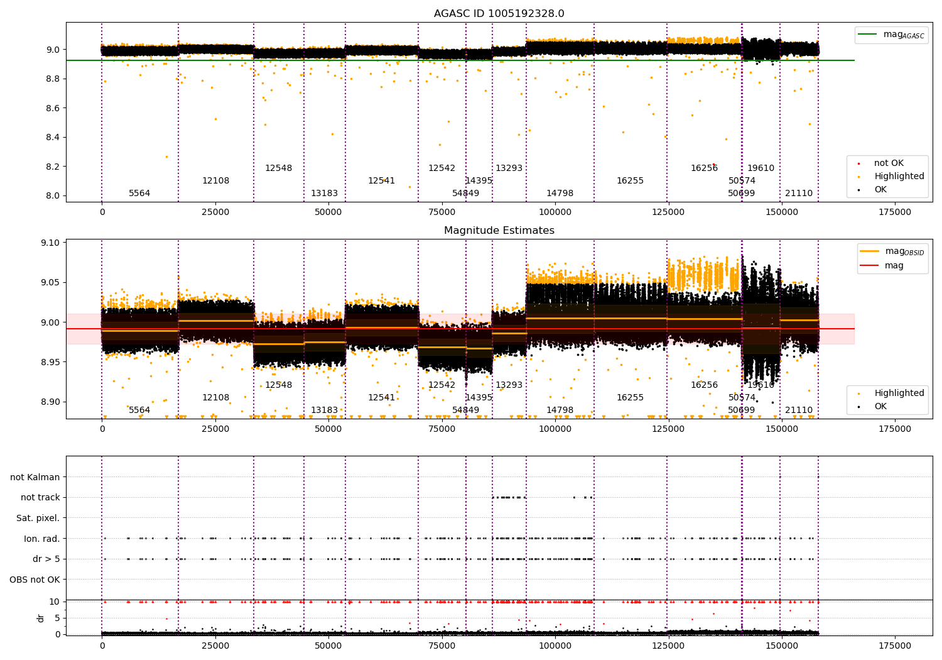This screenshot has width=942, height=660.
Task: Click the 8.90 y-axis tick label
Action: coord(50,402)
